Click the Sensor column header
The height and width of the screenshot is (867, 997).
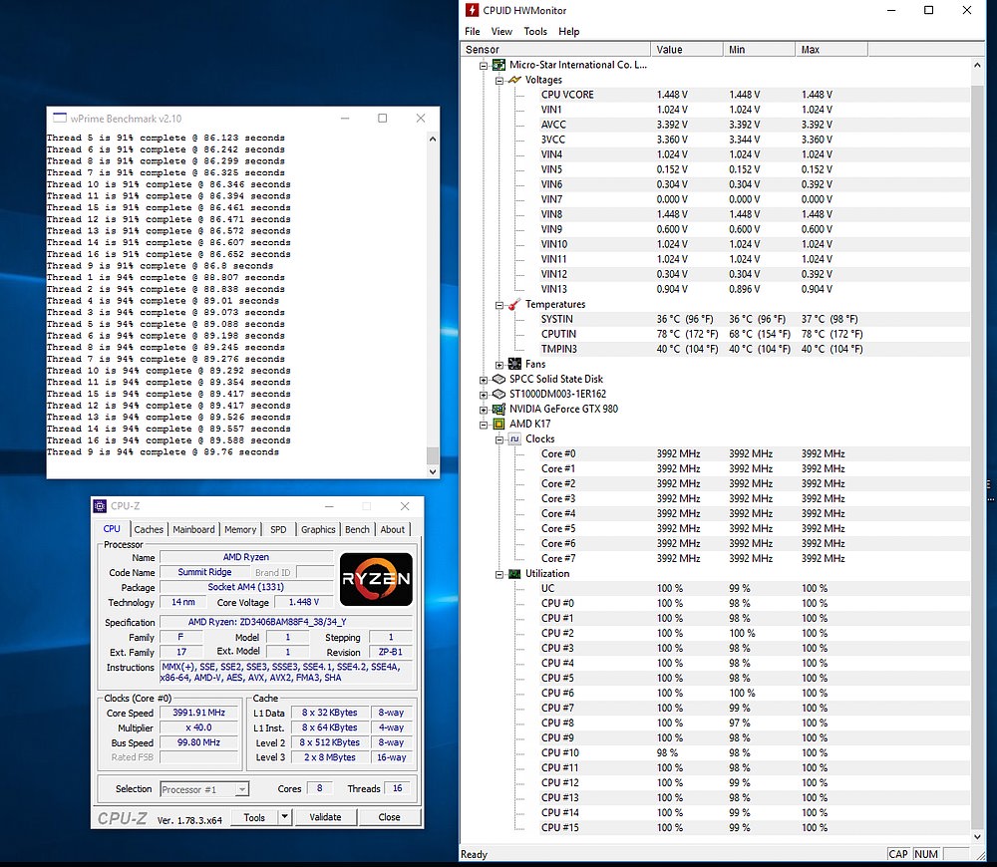[555, 50]
